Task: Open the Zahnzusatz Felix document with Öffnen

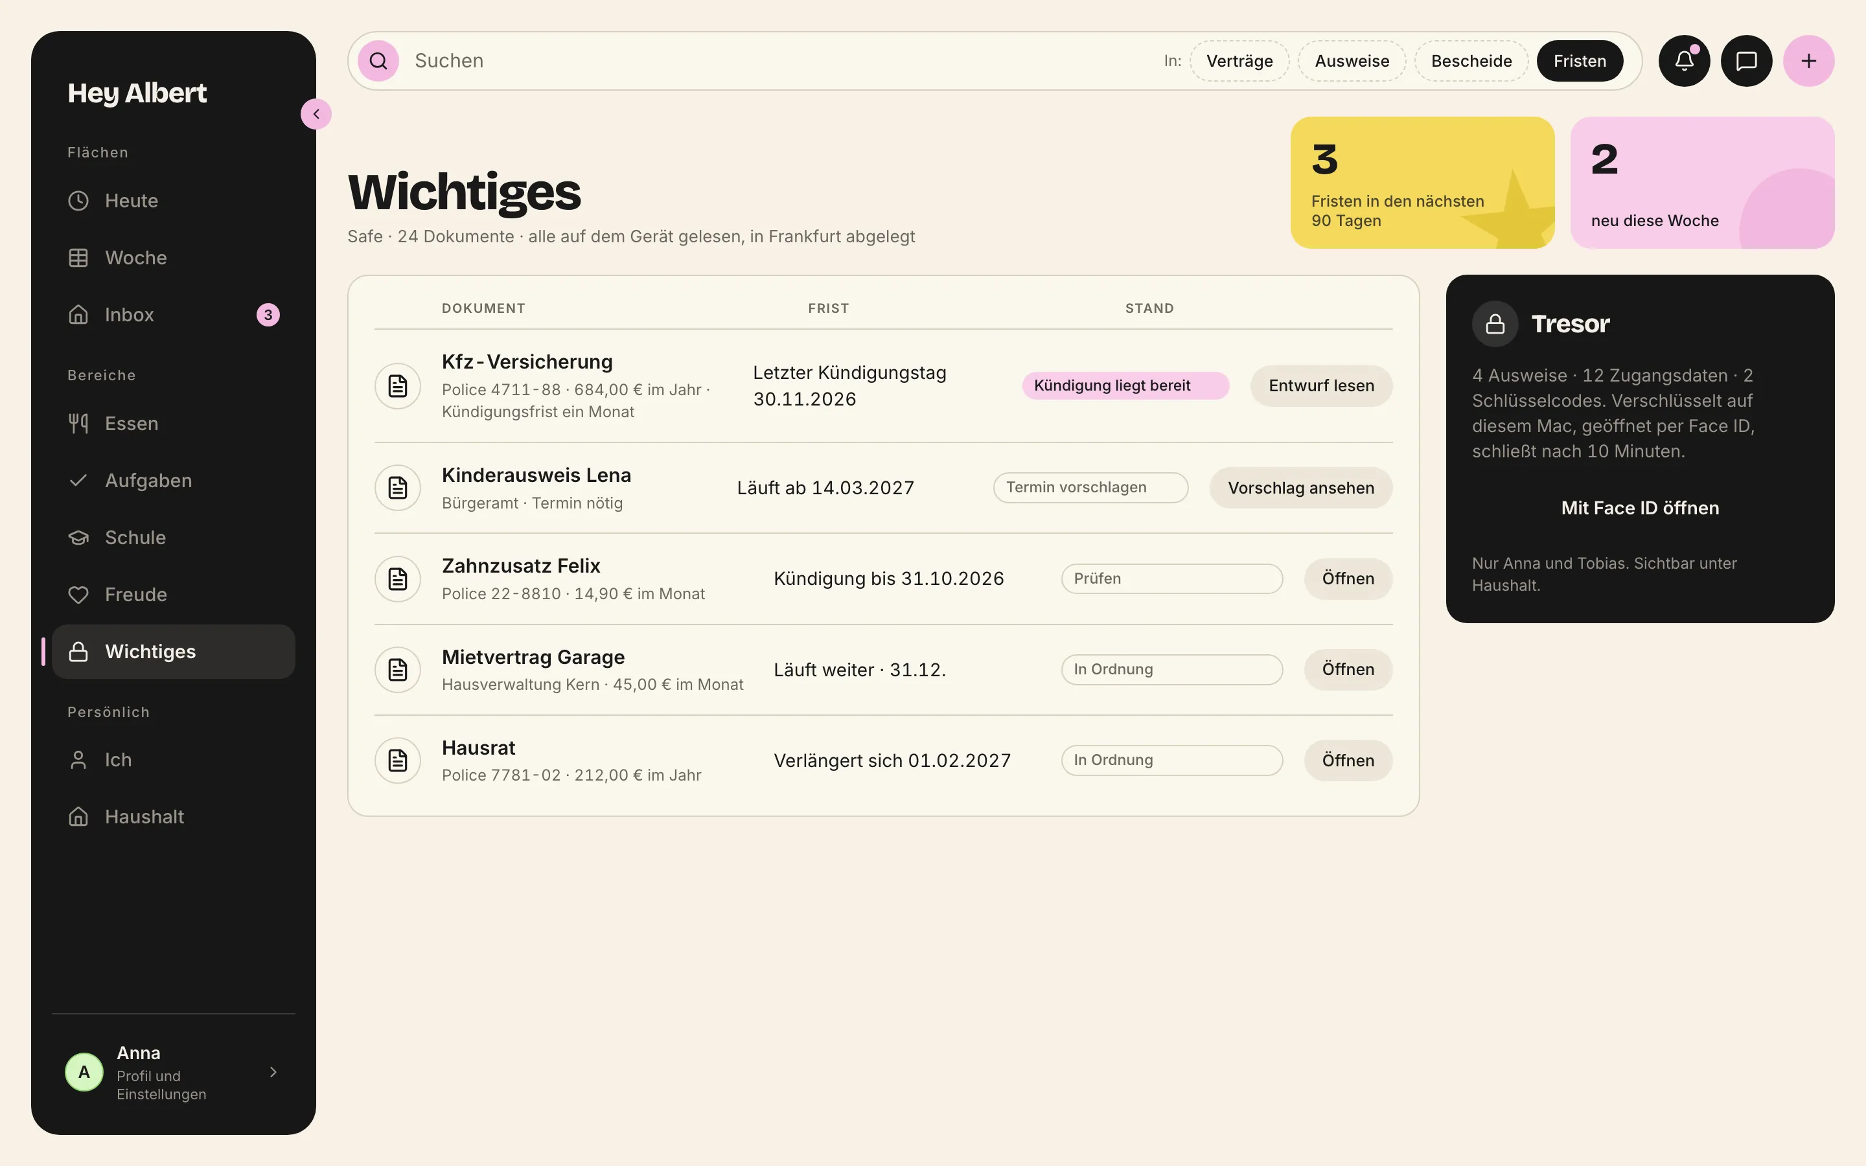Action: (1348, 578)
